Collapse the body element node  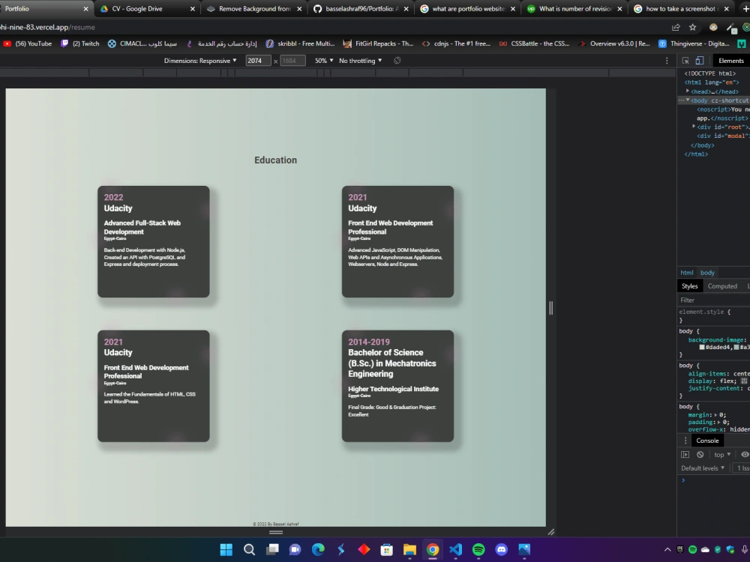click(688, 100)
